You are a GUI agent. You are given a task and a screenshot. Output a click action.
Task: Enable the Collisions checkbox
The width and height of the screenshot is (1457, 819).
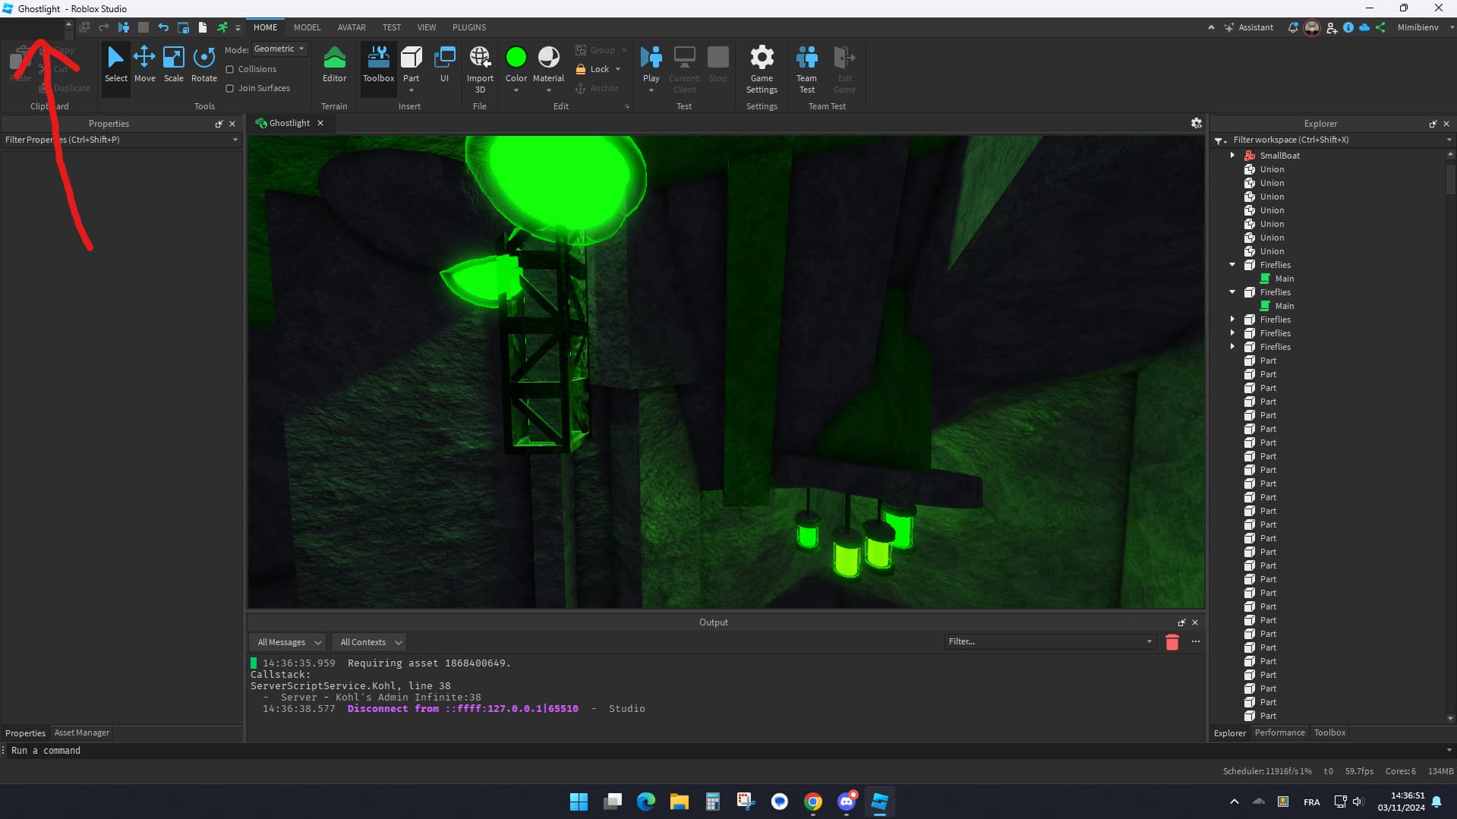(x=231, y=68)
